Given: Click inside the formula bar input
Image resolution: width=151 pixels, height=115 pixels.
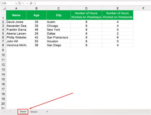Looking at the screenshot, I should click(x=93, y=3).
